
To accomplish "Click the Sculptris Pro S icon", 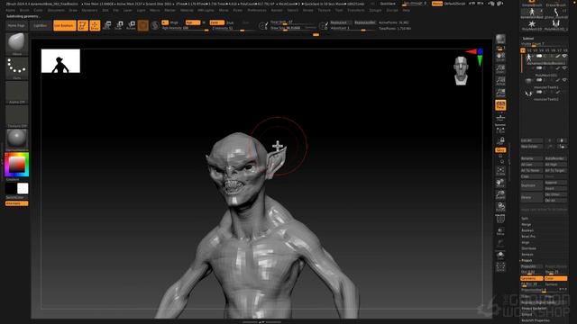I will 155,25.
